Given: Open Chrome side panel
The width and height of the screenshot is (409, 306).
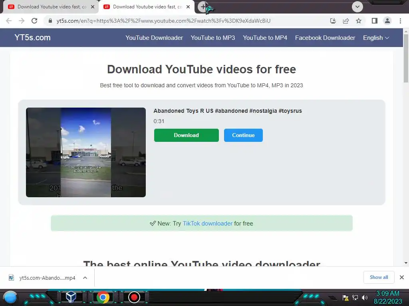Looking at the screenshot, I should click(375, 21).
